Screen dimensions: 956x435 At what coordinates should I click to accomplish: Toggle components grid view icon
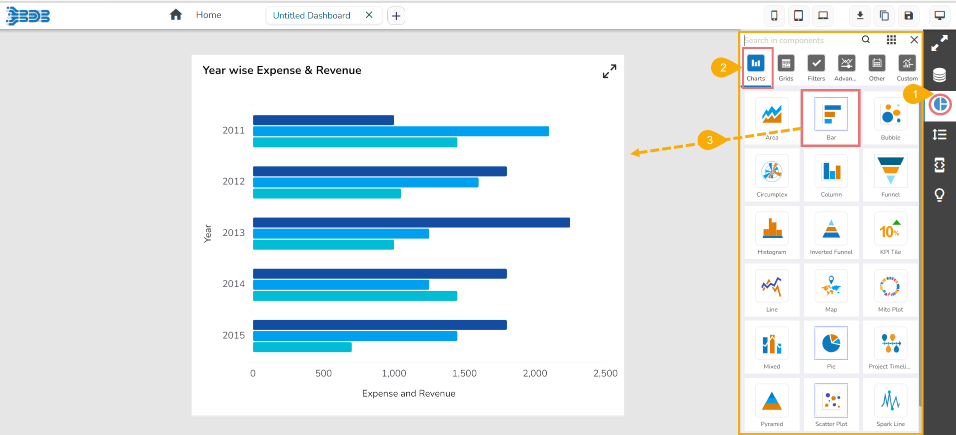tap(891, 40)
